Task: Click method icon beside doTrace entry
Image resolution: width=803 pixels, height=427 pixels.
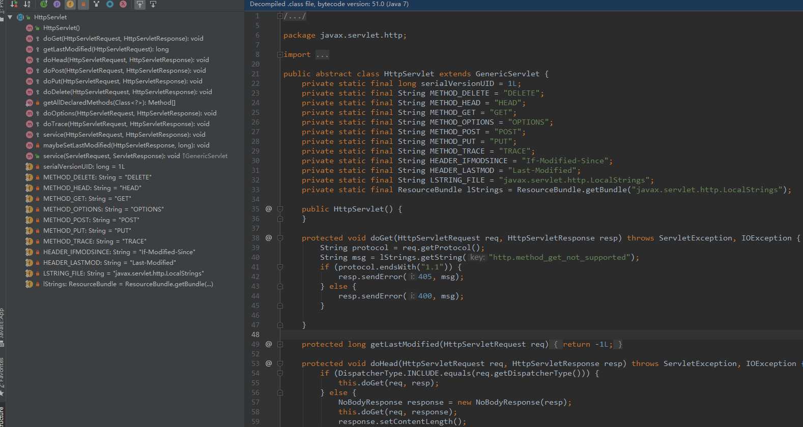Action: 29,124
